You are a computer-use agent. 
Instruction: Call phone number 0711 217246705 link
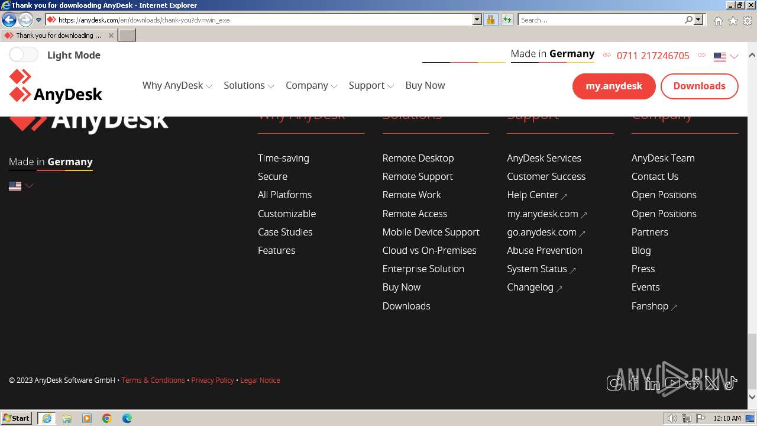click(653, 56)
